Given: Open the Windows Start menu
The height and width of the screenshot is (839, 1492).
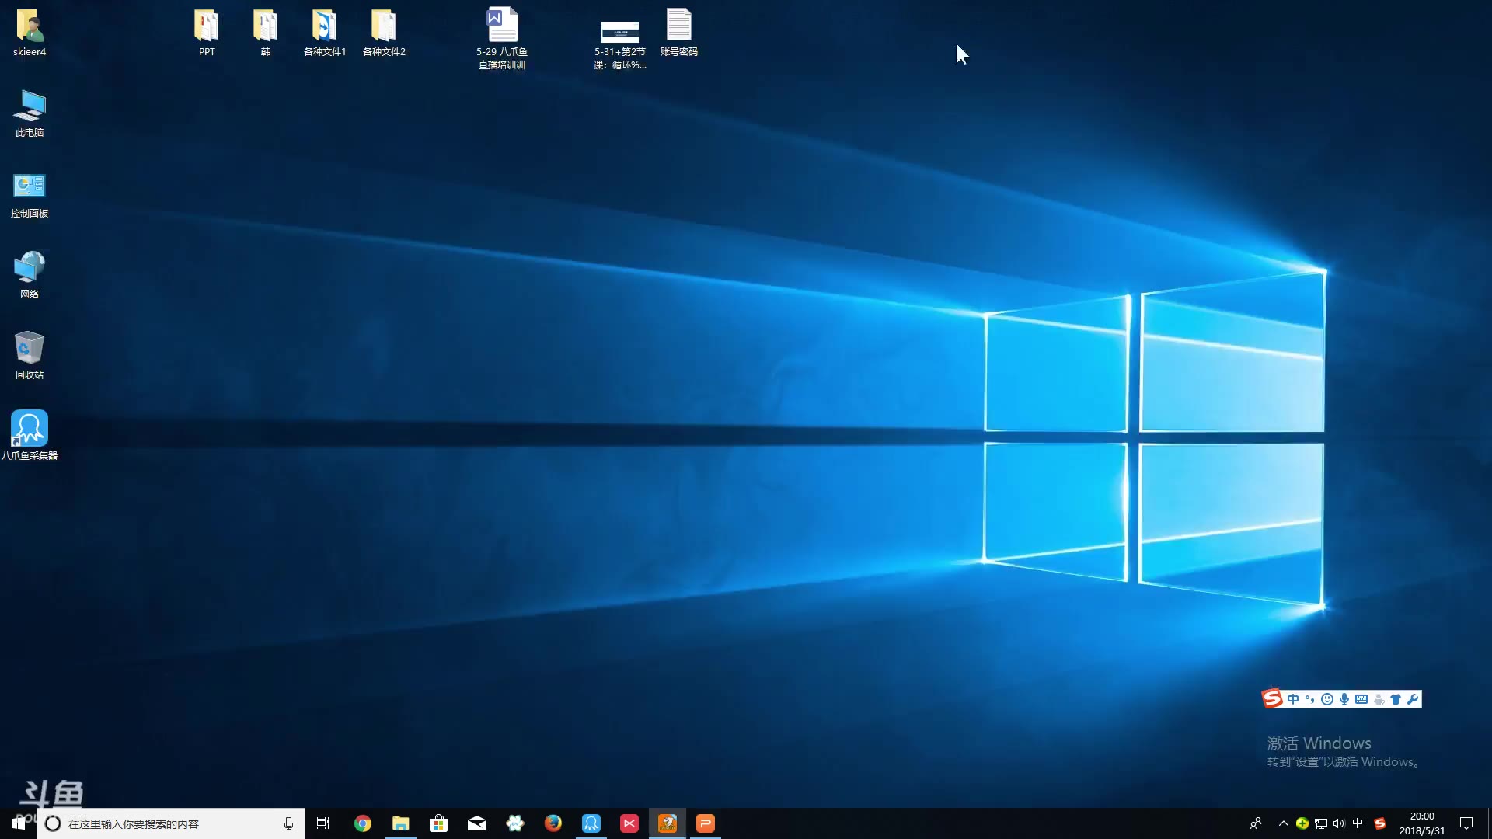Looking at the screenshot, I should pyautogui.click(x=19, y=823).
